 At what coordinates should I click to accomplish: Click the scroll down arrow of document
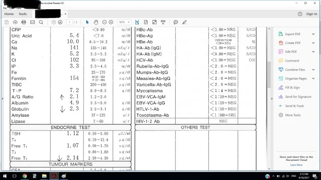pyautogui.click(x=269, y=168)
